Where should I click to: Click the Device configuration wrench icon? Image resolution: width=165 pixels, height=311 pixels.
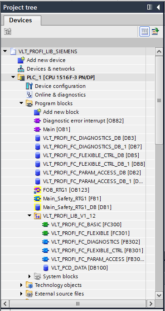click(x=29, y=86)
